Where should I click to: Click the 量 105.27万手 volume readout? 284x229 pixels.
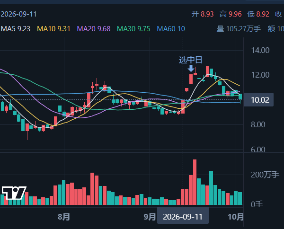[x=239, y=29]
